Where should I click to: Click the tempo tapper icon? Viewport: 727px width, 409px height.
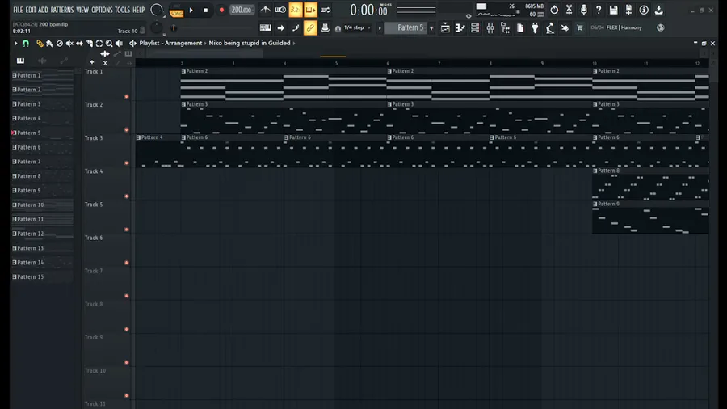tap(550, 27)
